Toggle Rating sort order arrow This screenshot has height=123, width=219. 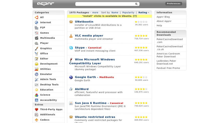[x=149, y=13]
